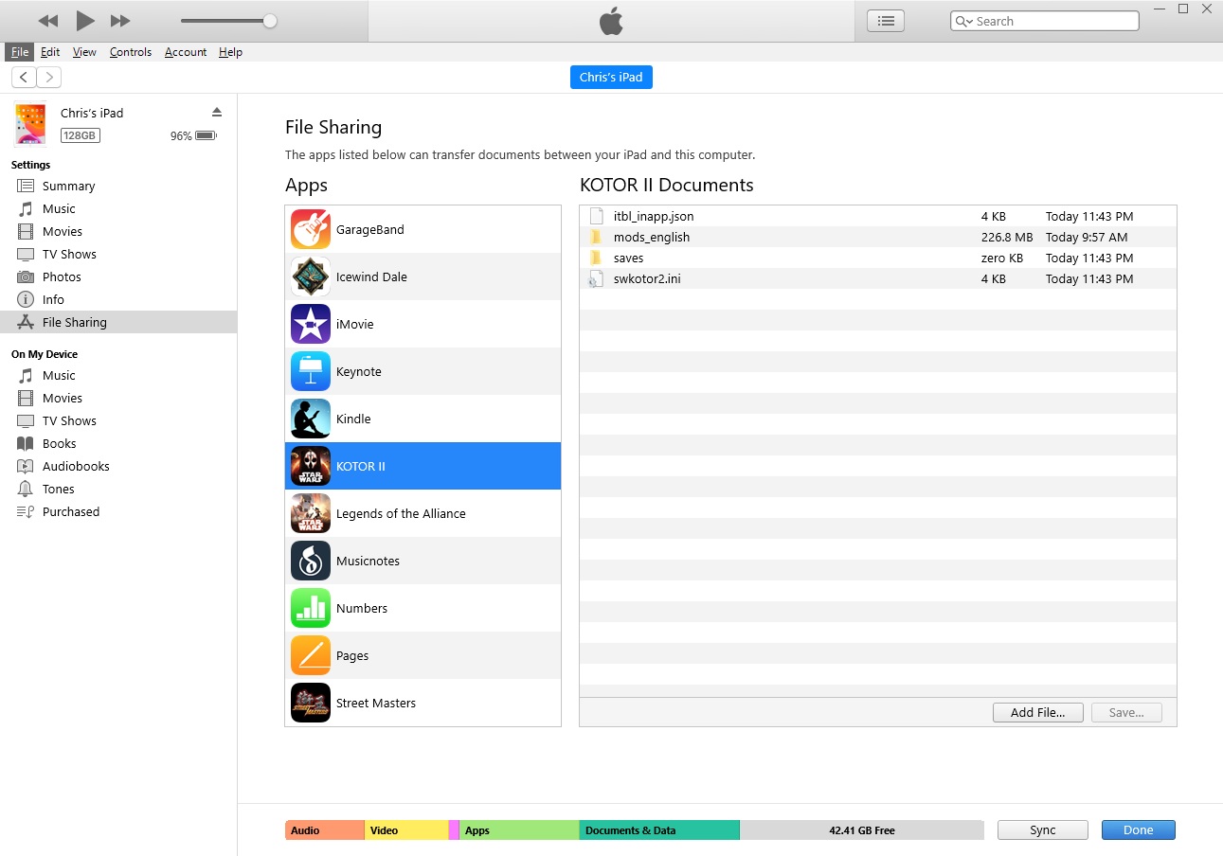
Task: Click the 42.41 GB Free storage segment
Action: click(862, 830)
